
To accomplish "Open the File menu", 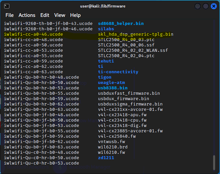I will [10, 15].
